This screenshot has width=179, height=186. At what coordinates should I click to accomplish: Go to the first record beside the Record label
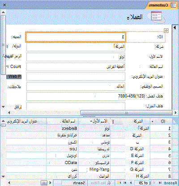point(160,183)
